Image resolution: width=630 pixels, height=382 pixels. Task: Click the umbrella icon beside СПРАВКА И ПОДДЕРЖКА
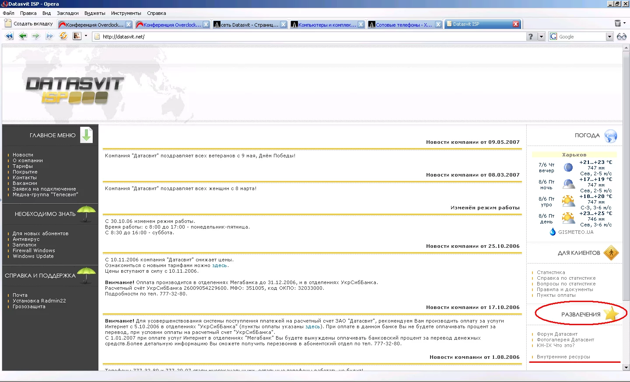tap(87, 275)
